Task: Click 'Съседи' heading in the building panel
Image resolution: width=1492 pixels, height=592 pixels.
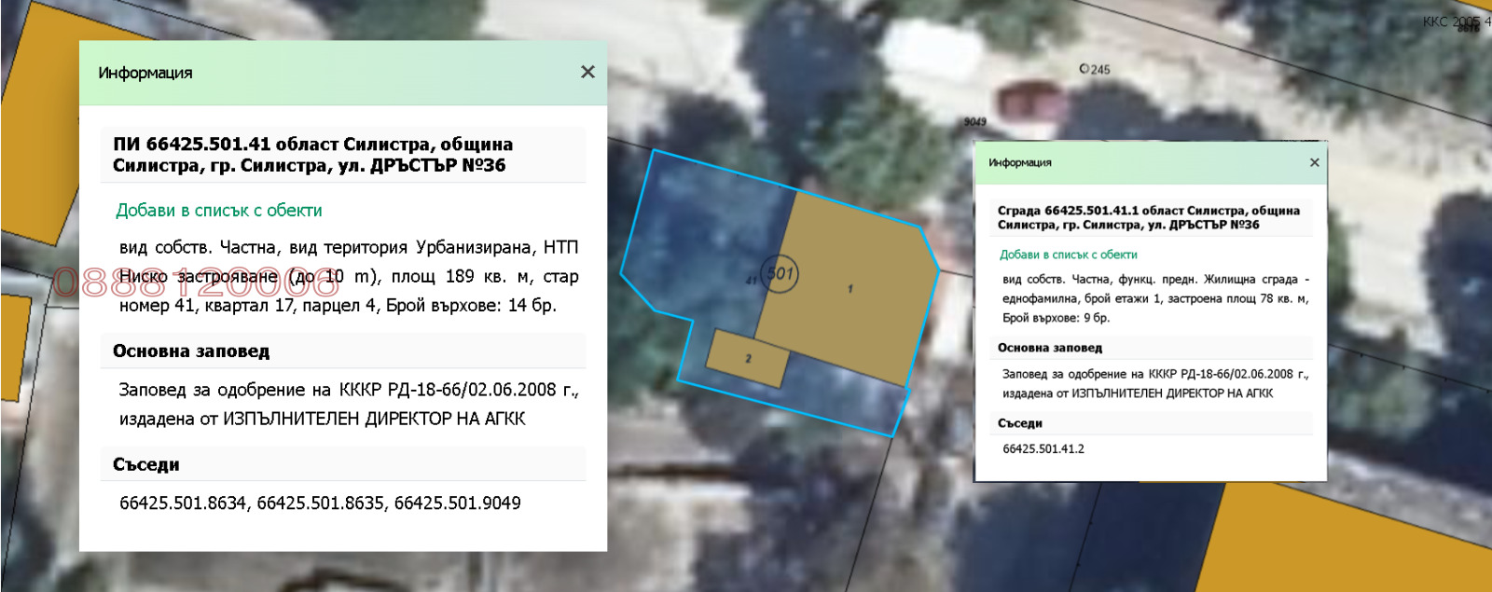Action: click(x=1019, y=423)
